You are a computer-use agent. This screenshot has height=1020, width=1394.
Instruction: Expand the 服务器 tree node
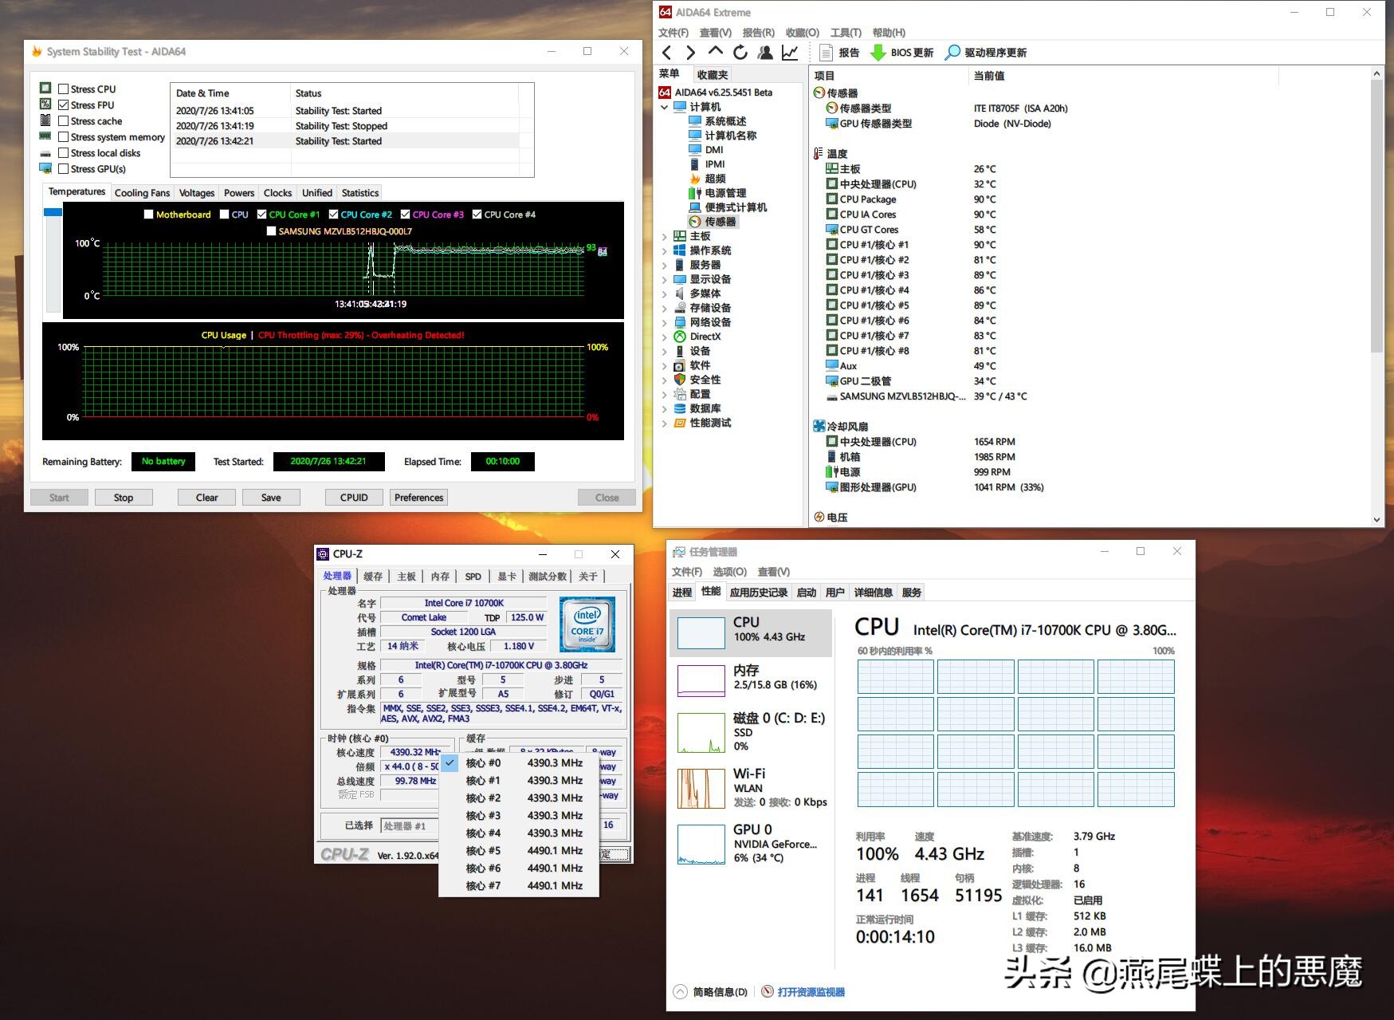coord(665,265)
